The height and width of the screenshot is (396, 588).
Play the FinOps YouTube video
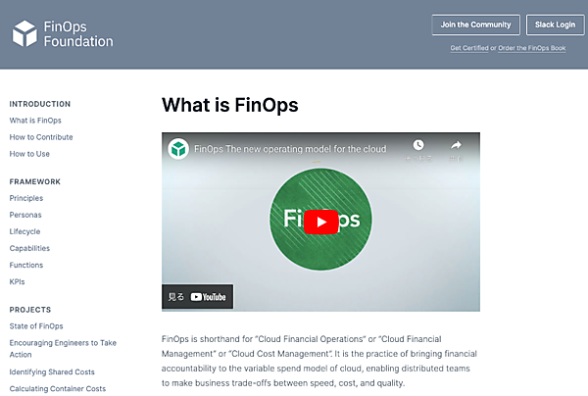(x=320, y=222)
